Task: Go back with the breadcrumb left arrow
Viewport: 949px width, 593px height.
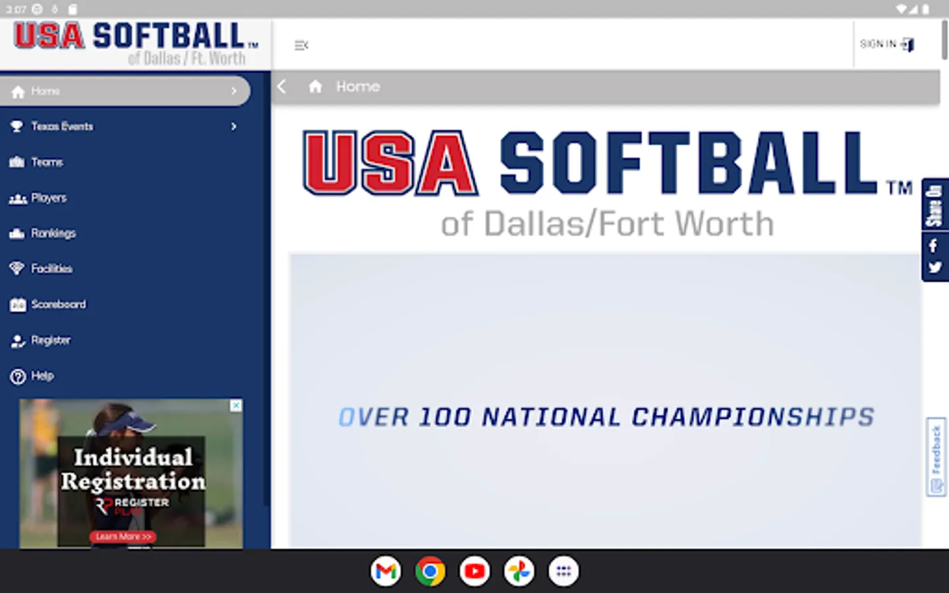Action: [282, 86]
